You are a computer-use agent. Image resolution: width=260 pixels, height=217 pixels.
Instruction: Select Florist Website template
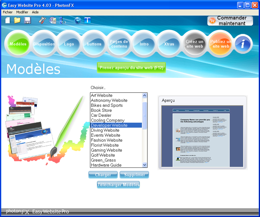116,145
